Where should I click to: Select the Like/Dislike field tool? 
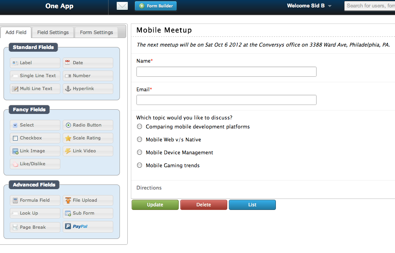(x=35, y=164)
